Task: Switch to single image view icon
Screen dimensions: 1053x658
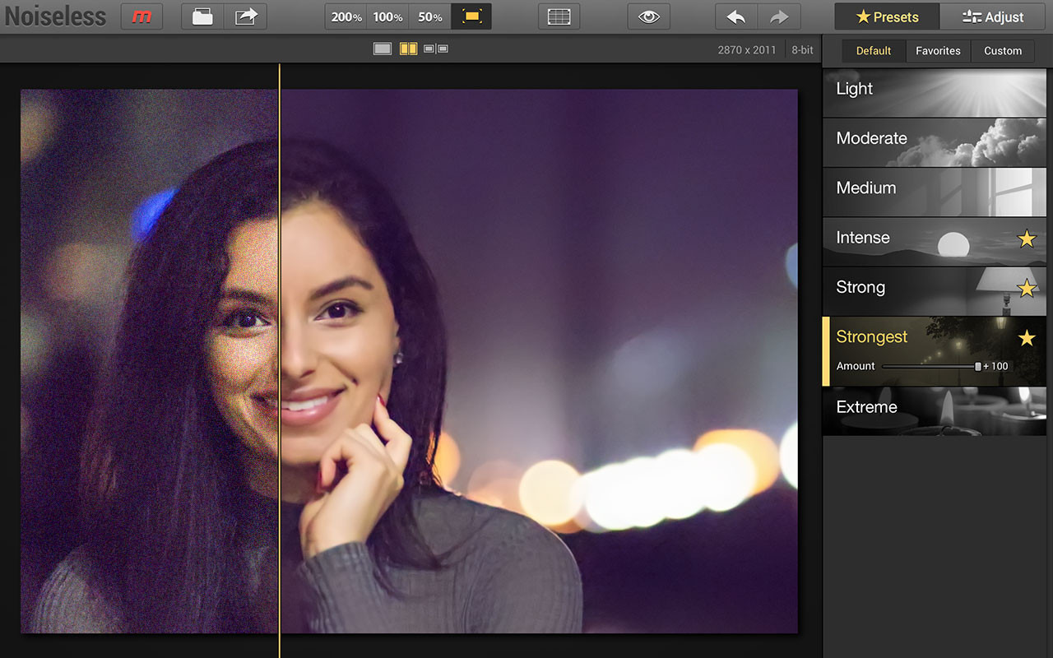Action: click(x=383, y=49)
